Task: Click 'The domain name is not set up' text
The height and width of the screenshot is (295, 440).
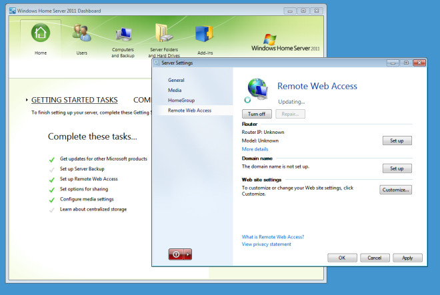Action: (275, 166)
